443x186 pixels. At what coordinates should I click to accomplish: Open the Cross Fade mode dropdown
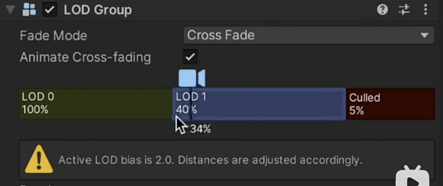[308, 35]
